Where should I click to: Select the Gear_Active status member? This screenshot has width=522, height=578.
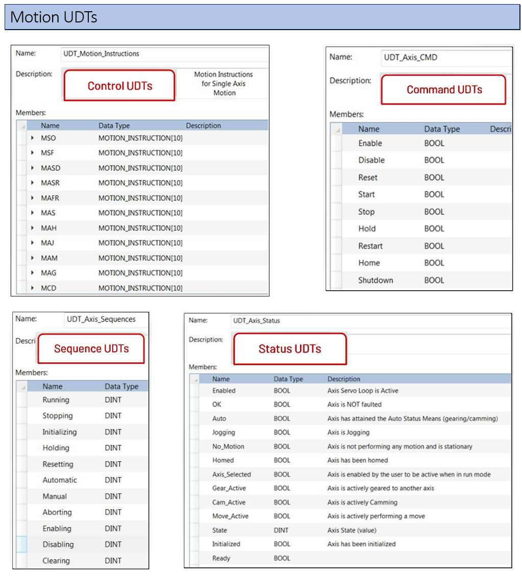[x=229, y=488]
